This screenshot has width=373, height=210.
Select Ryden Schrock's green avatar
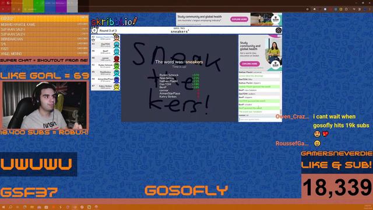tap(117, 66)
